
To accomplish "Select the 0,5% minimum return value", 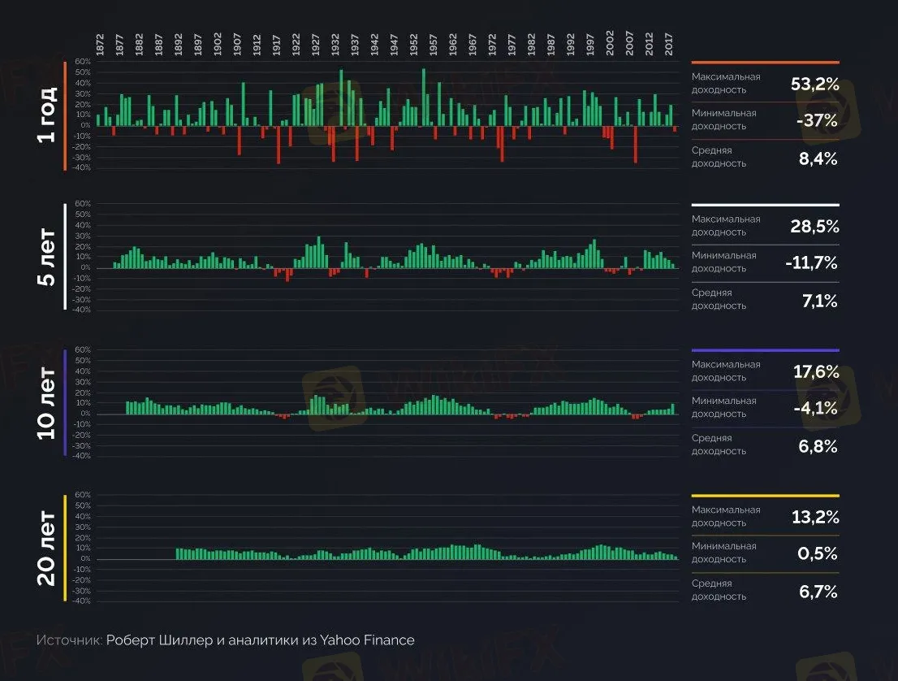I will [x=816, y=553].
